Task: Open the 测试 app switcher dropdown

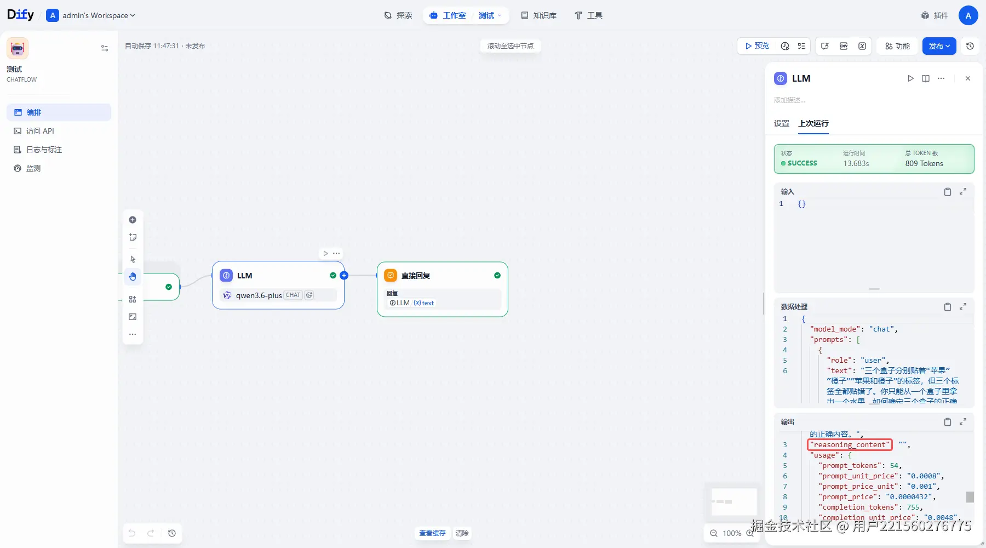Action: point(490,15)
